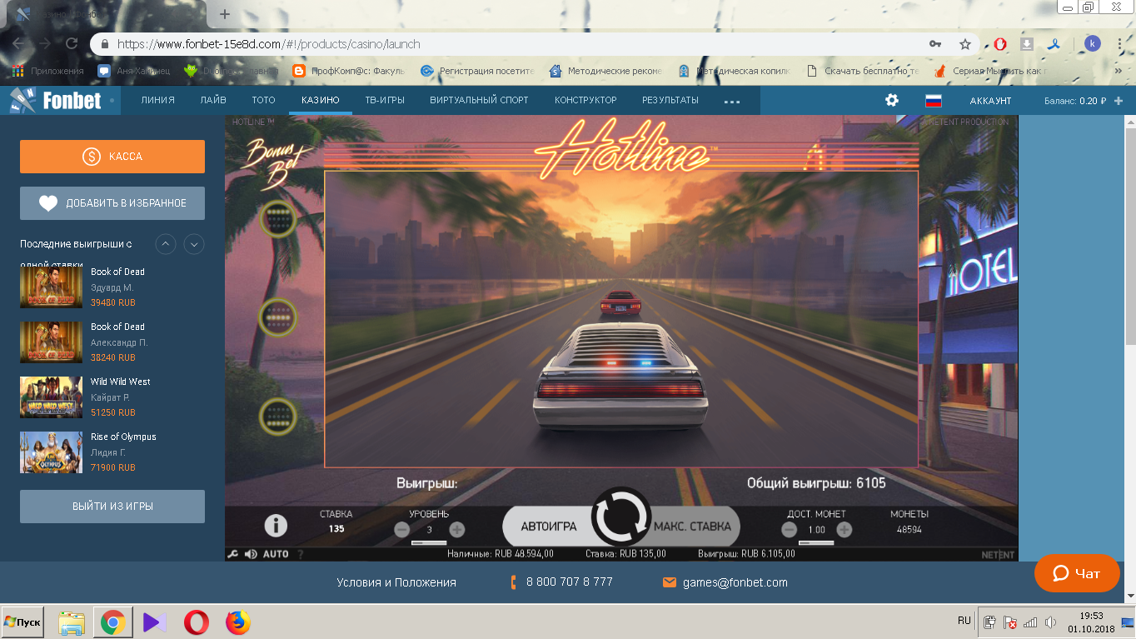This screenshot has width=1136, height=639.
Task: Open the orange Чат button
Action: click(1077, 573)
